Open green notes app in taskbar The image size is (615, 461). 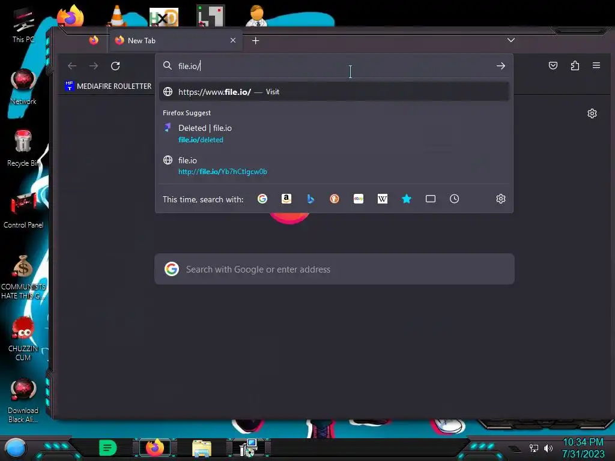point(108,448)
